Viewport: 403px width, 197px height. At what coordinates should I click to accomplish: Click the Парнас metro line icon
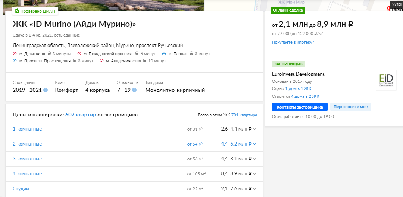pos(164,54)
